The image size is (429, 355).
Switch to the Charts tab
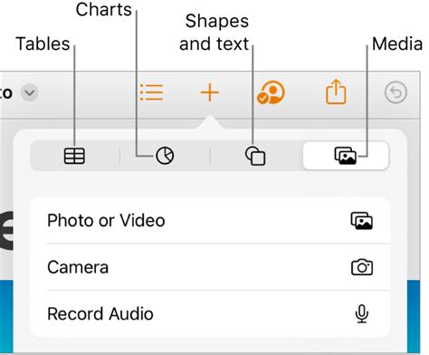(x=165, y=156)
